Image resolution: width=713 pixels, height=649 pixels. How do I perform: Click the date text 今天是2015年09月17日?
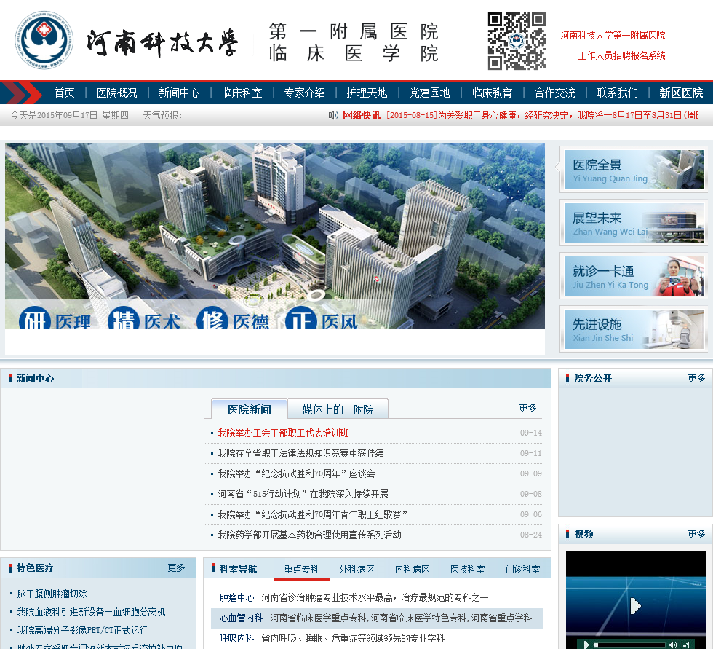(x=54, y=116)
